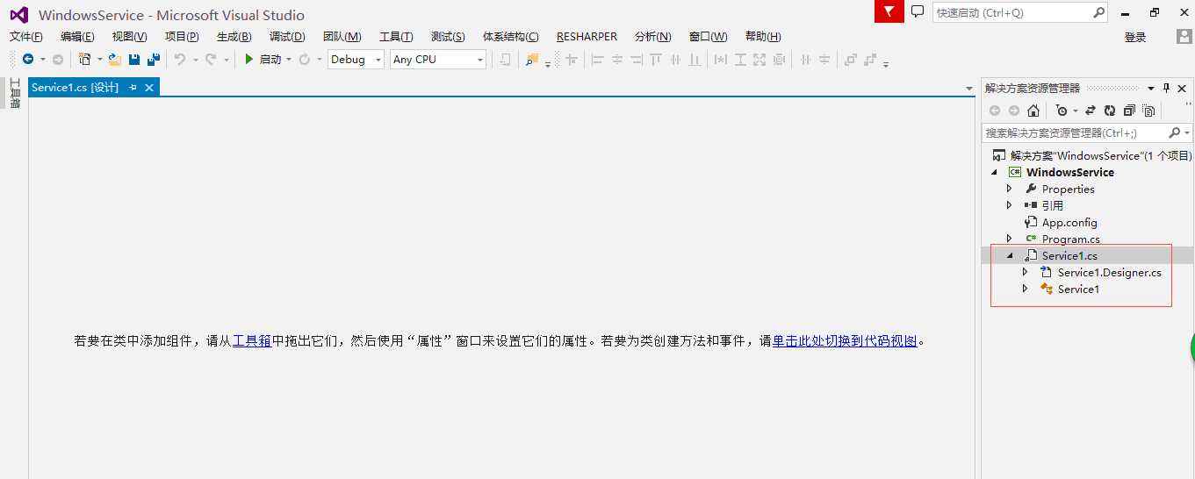The height and width of the screenshot is (479, 1195).
Task: Click the 登录 sign-in link
Action: (1135, 37)
